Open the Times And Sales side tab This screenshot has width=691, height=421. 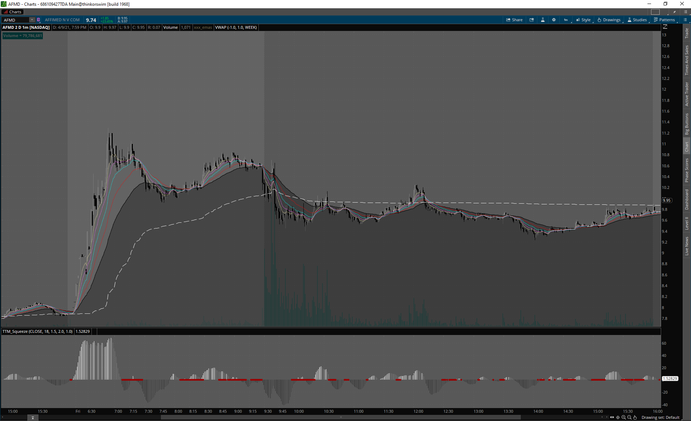[x=687, y=60]
